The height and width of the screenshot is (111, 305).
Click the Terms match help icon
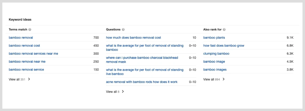pos(30,30)
